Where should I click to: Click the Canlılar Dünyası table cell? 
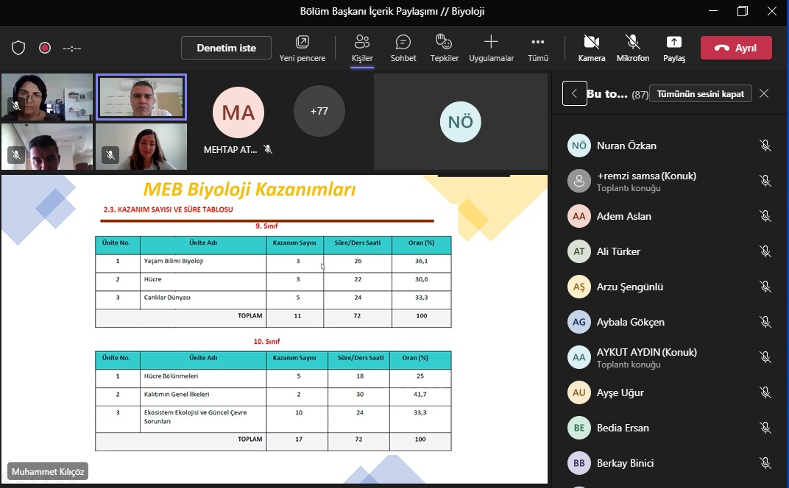point(203,300)
